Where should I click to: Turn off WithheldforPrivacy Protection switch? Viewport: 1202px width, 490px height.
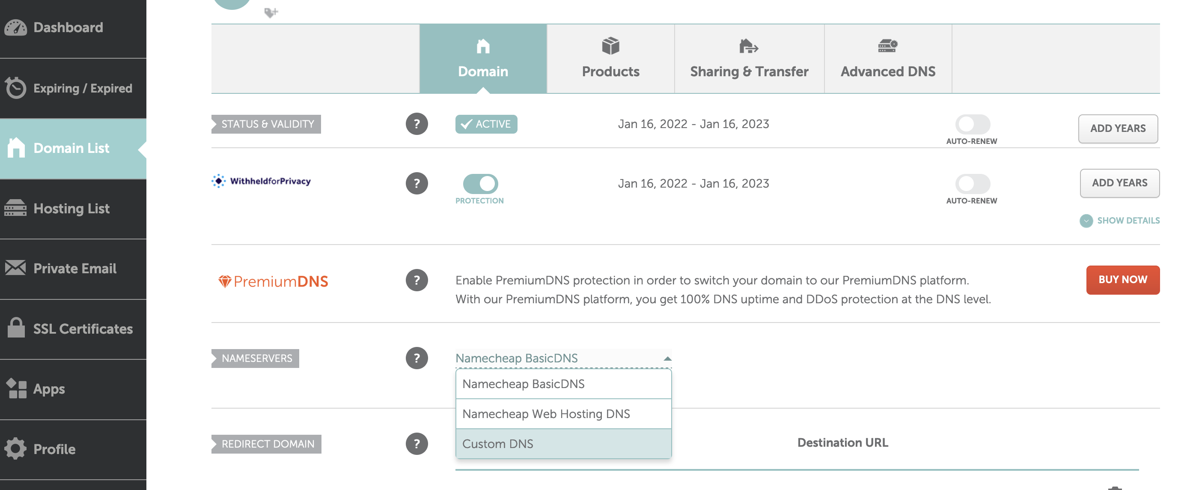(x=480, y=184)
